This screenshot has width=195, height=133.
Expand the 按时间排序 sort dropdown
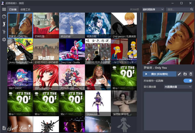[x=153, y=9]
